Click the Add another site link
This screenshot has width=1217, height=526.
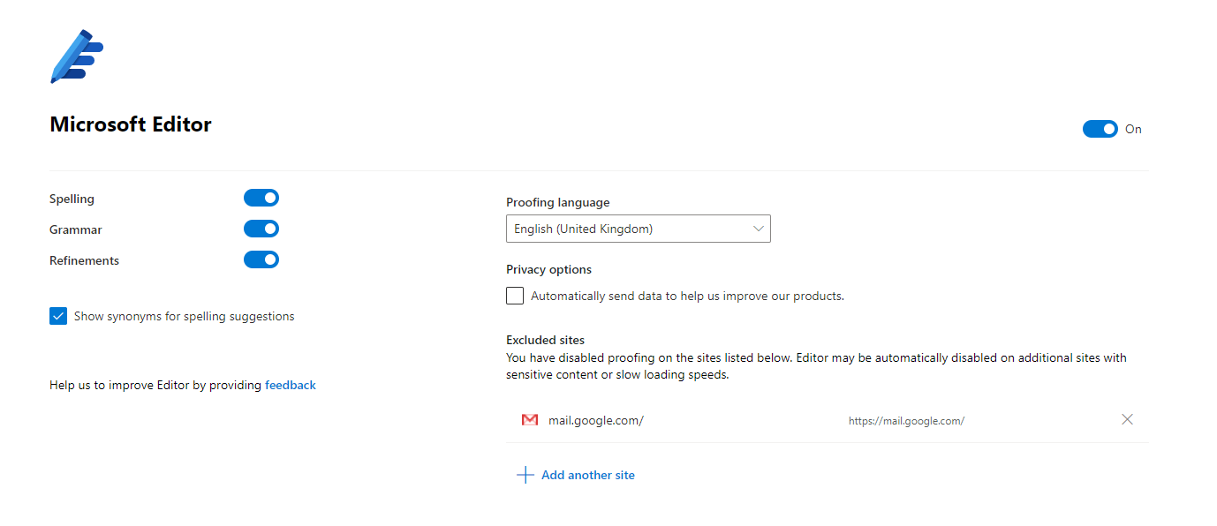588,475
